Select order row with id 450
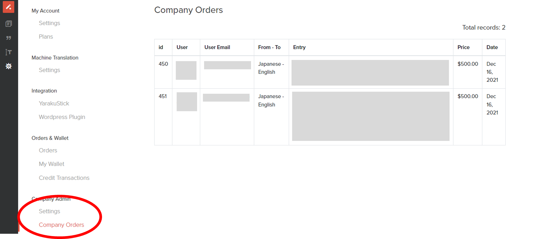Screen dimensions: 537x239 tap(330, 72)
